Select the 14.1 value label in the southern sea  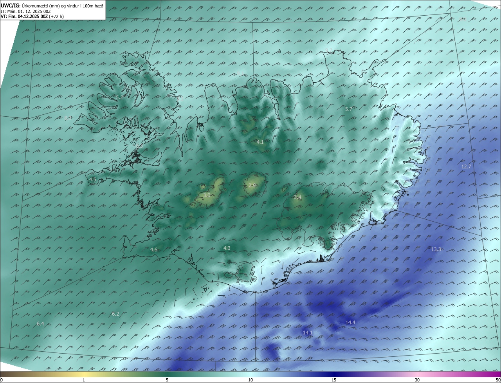coord(308,332)
